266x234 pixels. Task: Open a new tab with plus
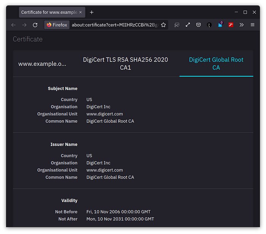pos(92,12)
